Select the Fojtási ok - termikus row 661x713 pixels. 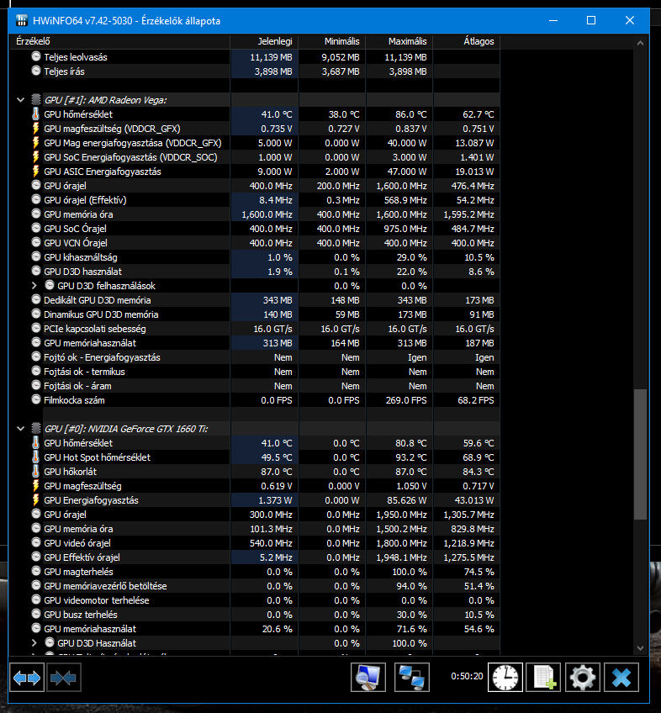pos(255,372)
